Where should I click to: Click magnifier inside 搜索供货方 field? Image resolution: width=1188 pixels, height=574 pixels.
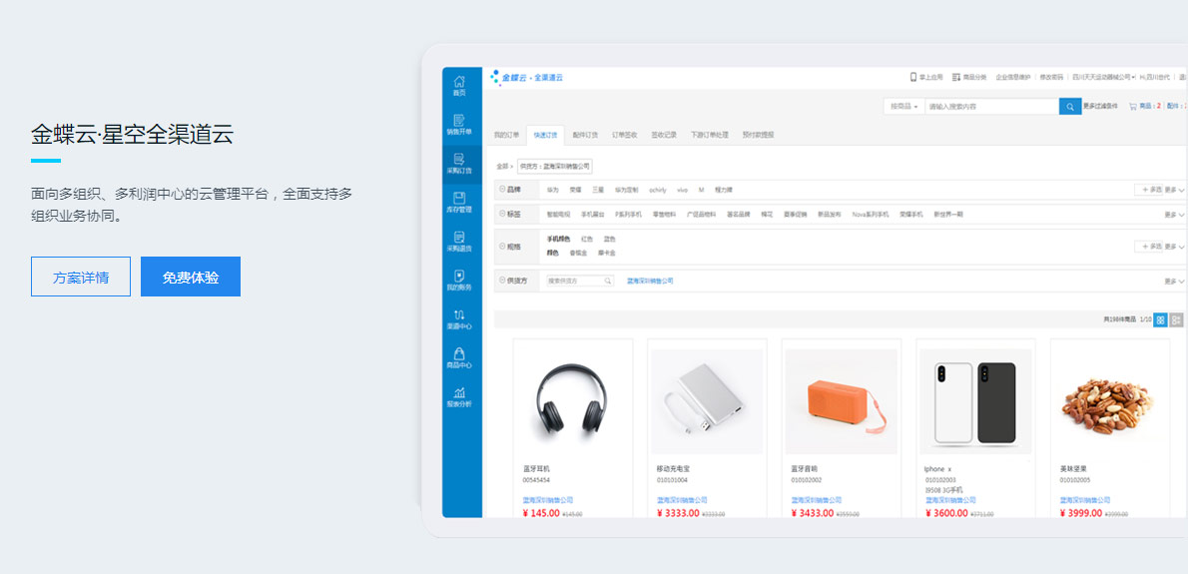pyautogui.click(x=608, y=281)
